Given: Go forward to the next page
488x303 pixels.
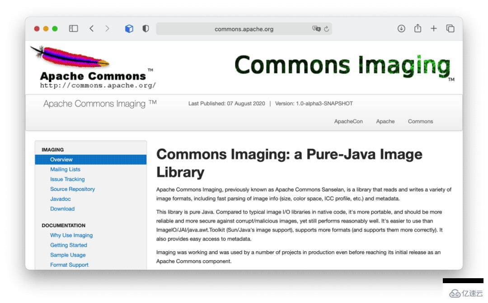Looking at the screenshot, I should pos(107,28).
